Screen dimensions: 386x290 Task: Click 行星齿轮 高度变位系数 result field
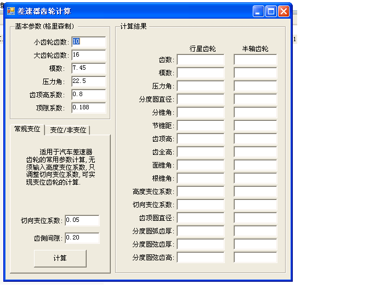tap(201, 192)
